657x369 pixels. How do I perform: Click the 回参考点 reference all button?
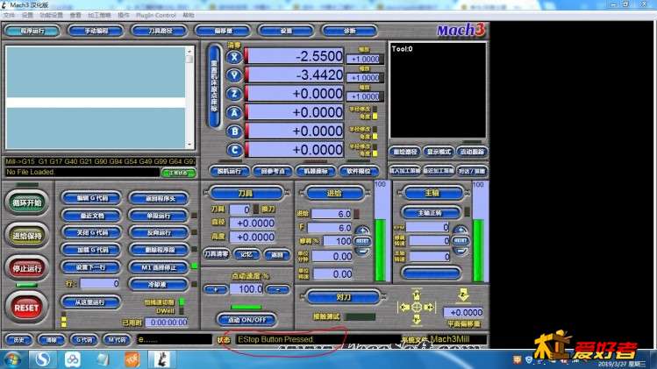point(273,171)
